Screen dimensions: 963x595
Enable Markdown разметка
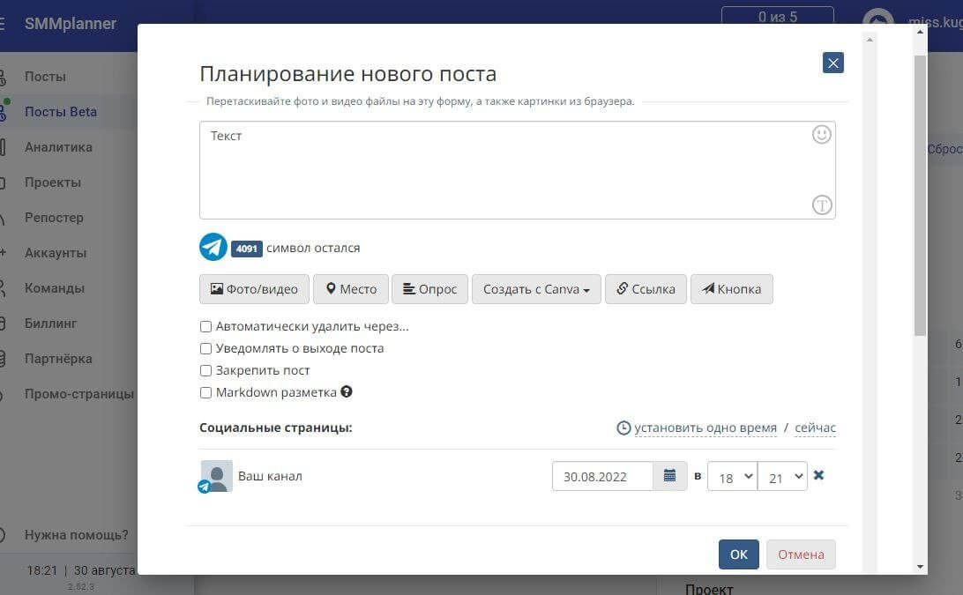(x=205, y=392)
